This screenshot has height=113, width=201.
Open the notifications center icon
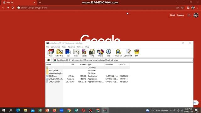196,110
